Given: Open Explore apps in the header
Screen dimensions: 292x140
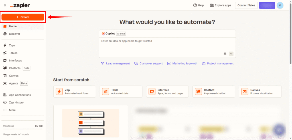Looking at the screenshot, I should (221, 5).
